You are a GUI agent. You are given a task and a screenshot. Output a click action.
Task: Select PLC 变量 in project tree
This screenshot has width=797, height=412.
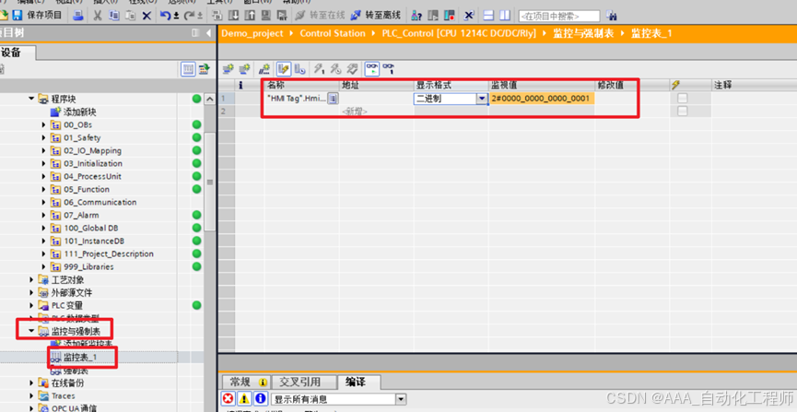coord(67,305)
